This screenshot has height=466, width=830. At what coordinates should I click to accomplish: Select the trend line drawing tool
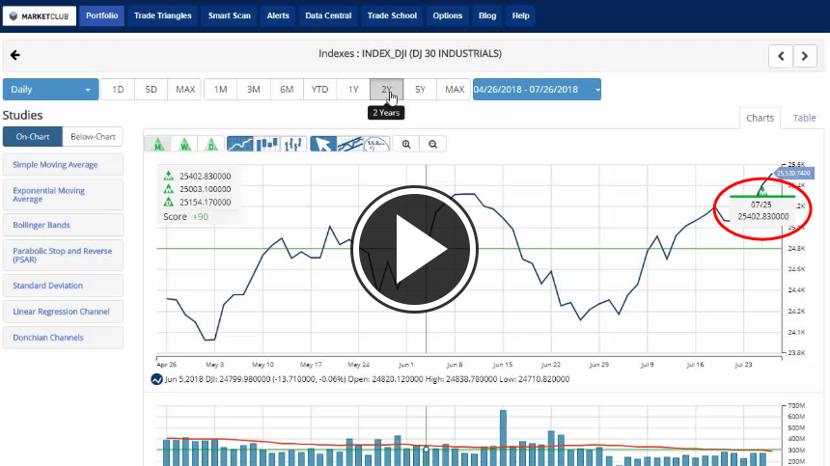pyautogui.click(x=350, y=144)
